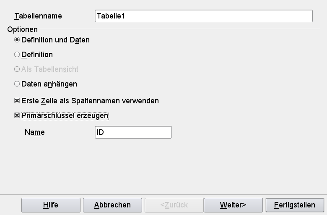Click the 'Erste Zeile als Spaltennamen verwenden' text
The image size is (327, 215).
pyautogui.click(x=90, y=101)
